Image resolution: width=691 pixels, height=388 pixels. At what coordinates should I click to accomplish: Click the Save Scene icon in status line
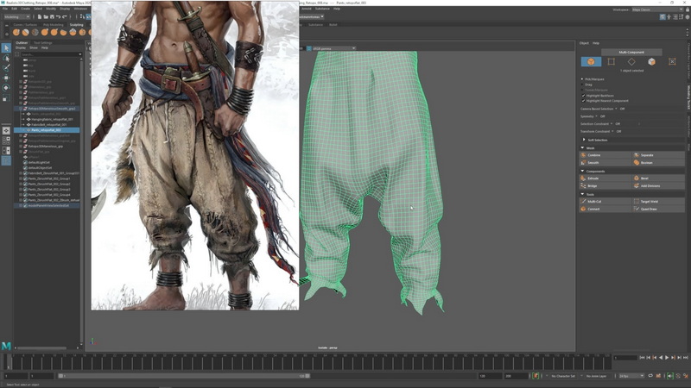click(x=52, y=16)
